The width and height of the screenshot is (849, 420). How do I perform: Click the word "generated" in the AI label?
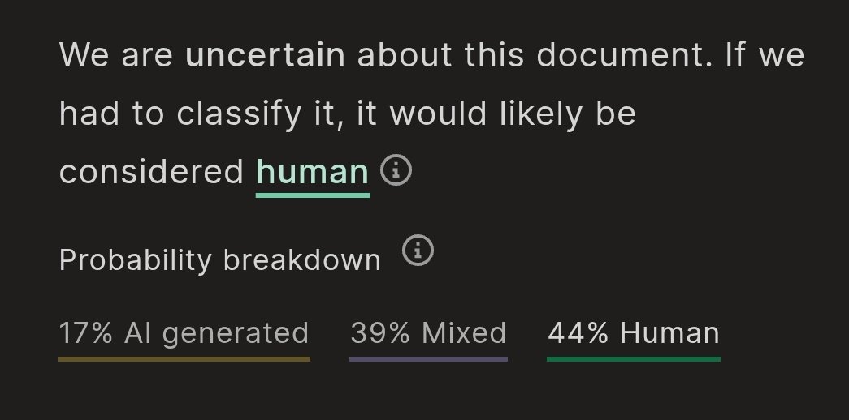point(236,333)
